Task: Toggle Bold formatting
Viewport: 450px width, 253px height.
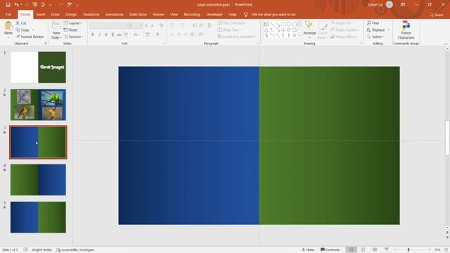Action: pyautogui.click(x=93, y=34)
